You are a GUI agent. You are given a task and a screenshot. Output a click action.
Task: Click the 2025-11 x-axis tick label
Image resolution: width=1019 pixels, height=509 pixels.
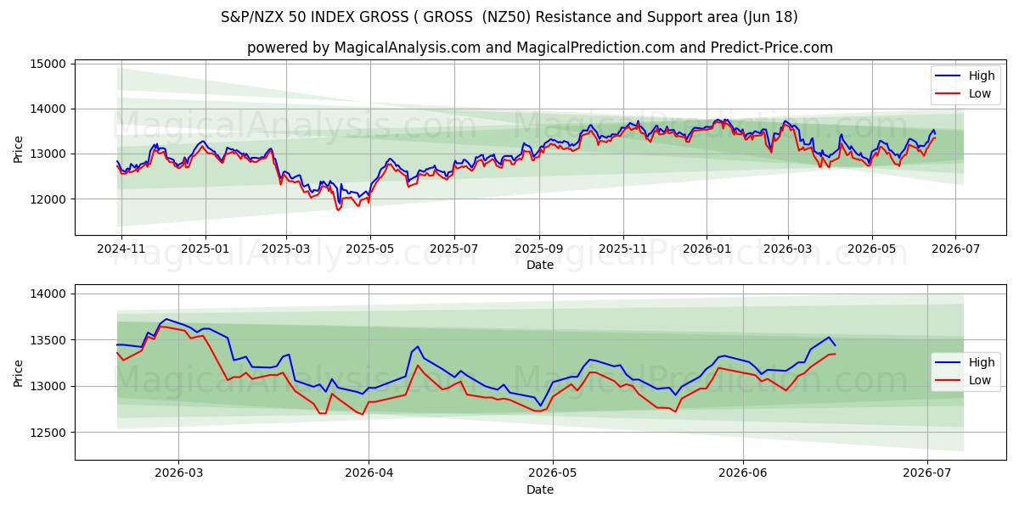pos(623,249)
